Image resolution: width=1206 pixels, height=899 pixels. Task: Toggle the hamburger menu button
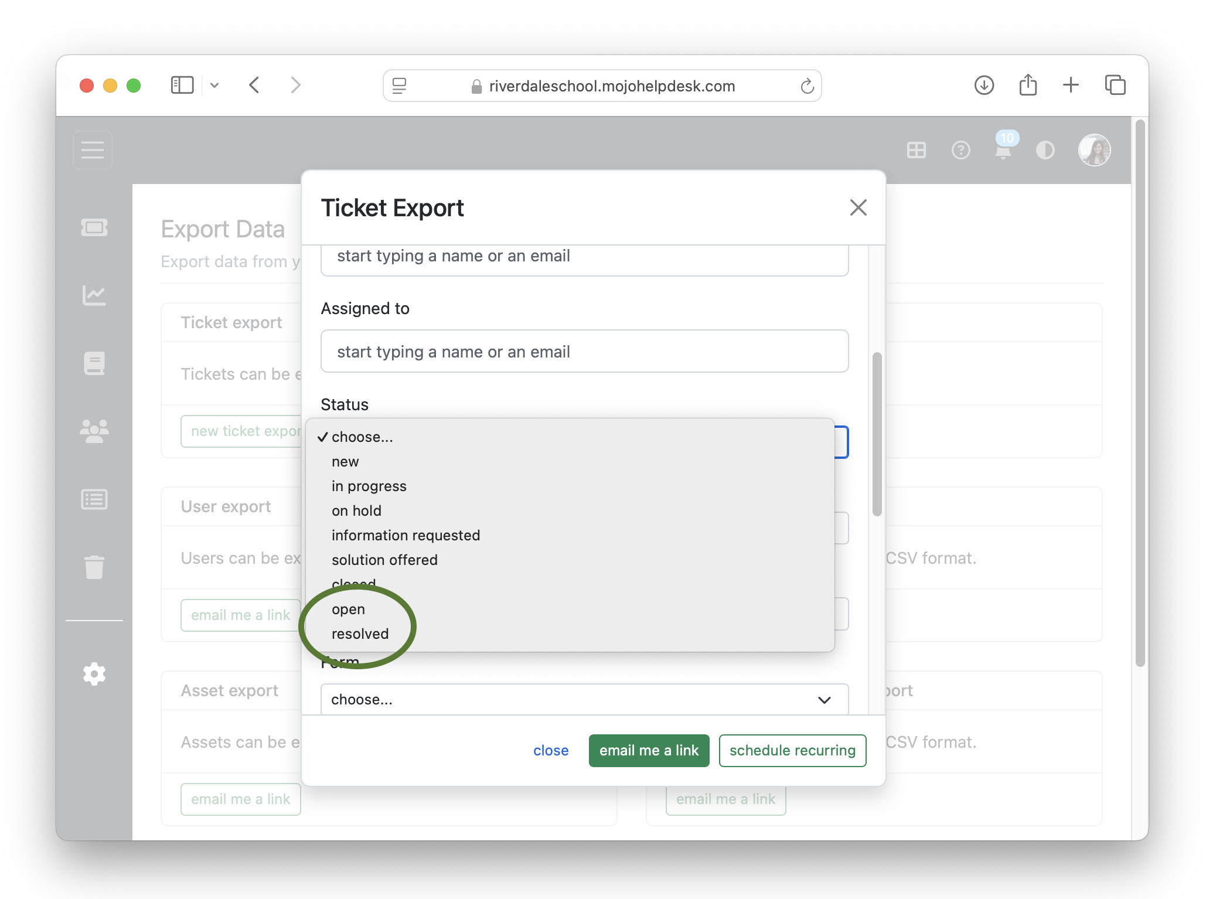(93, 150)
